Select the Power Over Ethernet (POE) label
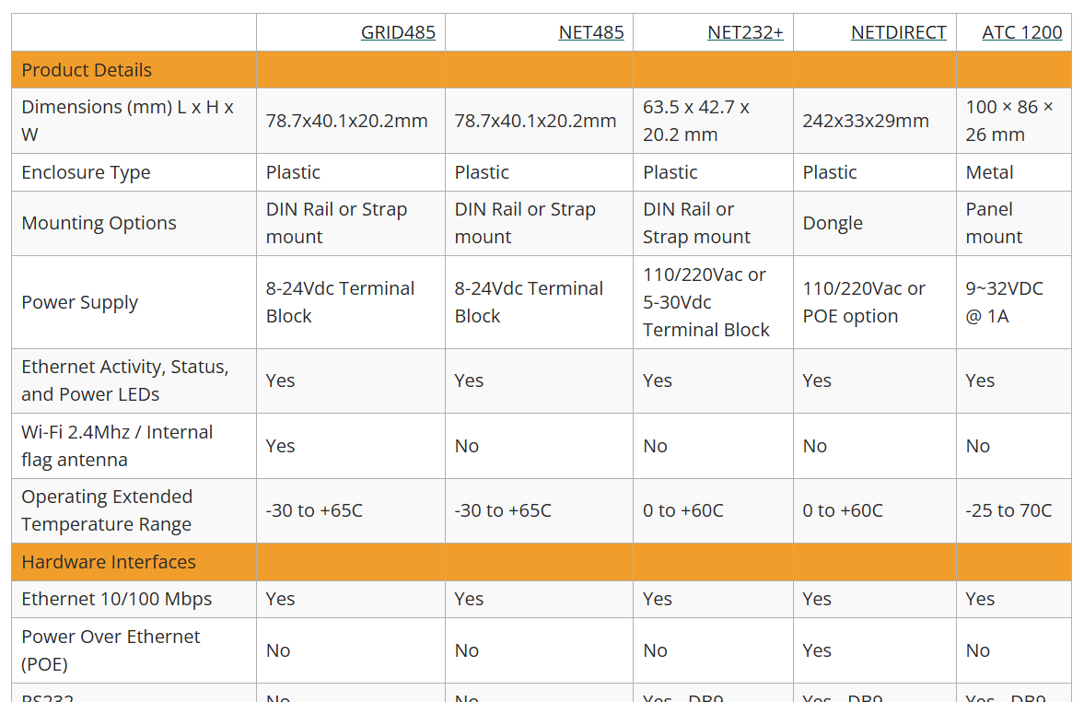The image size is (1084, 702). click(x=134, y=650)
